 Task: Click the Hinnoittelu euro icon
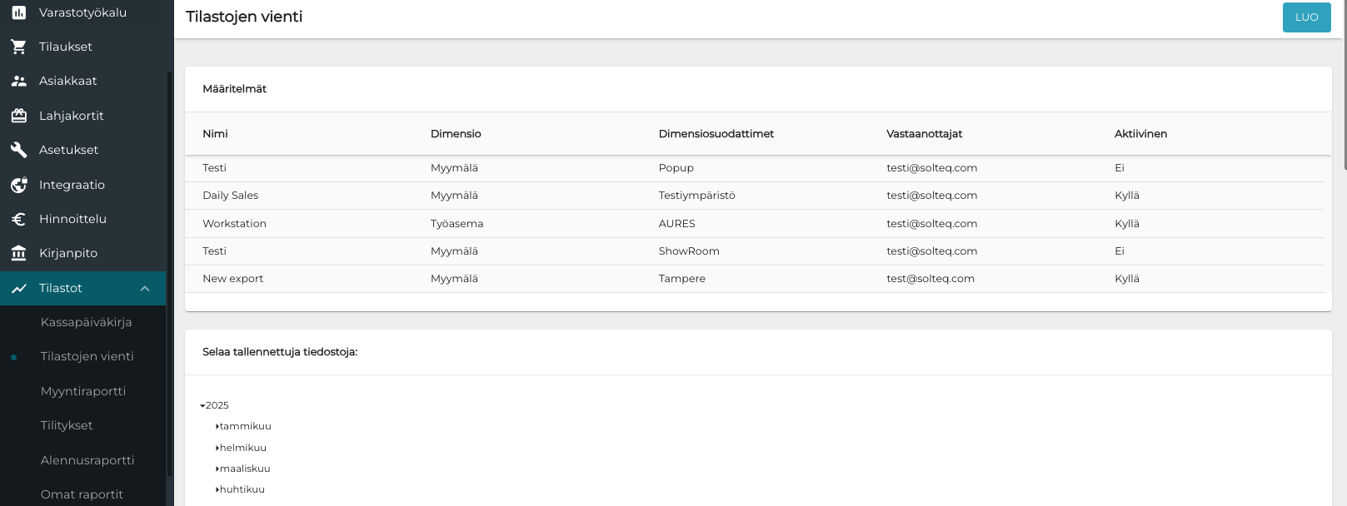(x=18, y=219)
